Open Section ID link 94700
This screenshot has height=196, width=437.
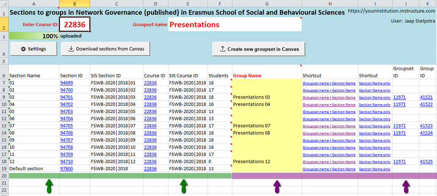(66, 90)
